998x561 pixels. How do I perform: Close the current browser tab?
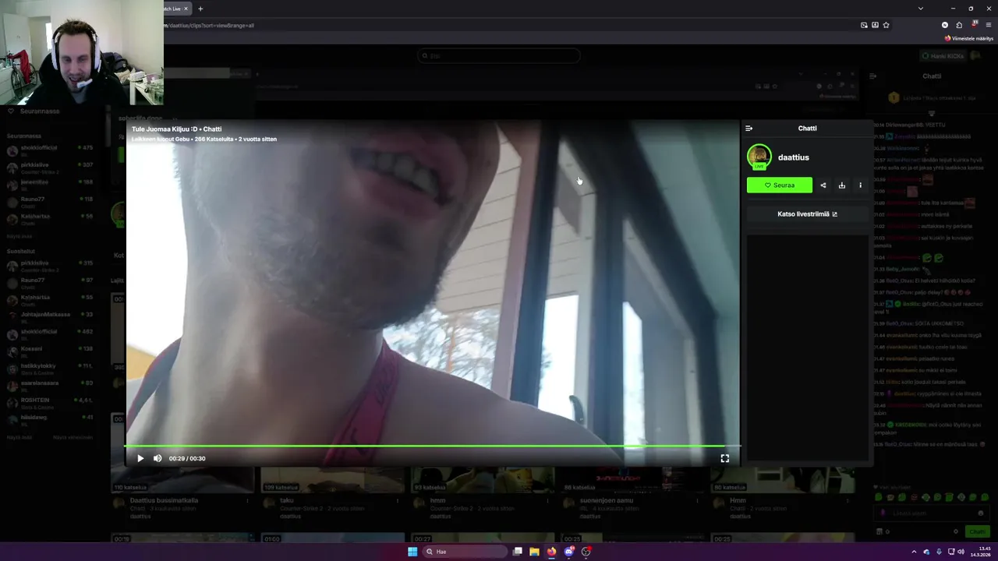pyautogui.click(x=186, y=9)
